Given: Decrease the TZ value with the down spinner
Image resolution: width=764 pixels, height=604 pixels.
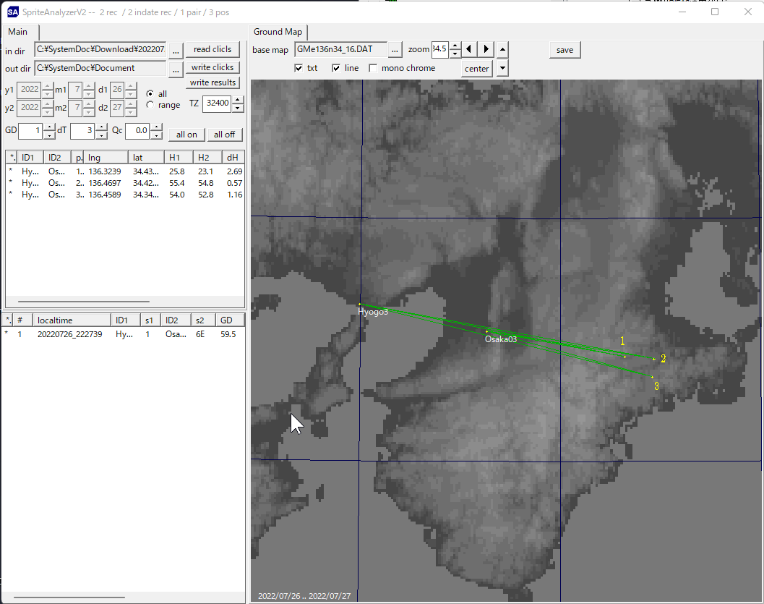Looking at the screenshot, I should (238, 108).
